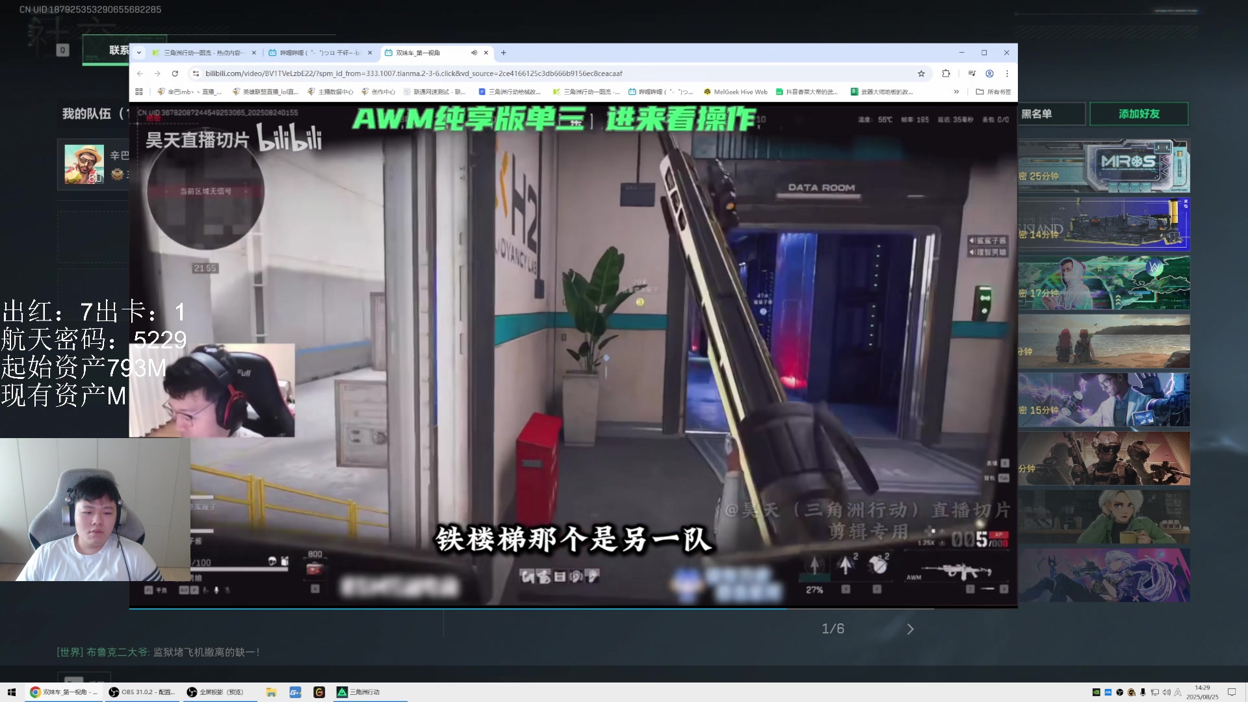The width and height of the screenshot is (1248, 702).
Task: Open the 三角洲行动枪械改 bookmark
Action: pyautogui.click(x=510, y=92)
